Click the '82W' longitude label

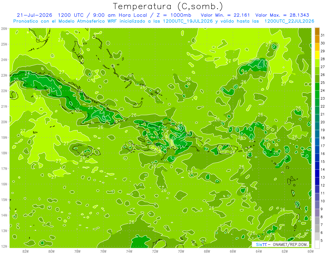26,251
